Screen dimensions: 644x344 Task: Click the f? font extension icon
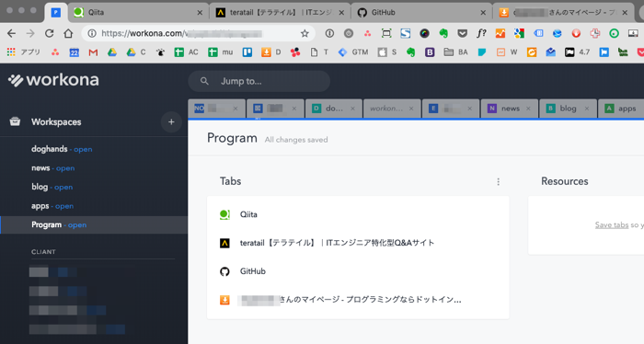481,34
